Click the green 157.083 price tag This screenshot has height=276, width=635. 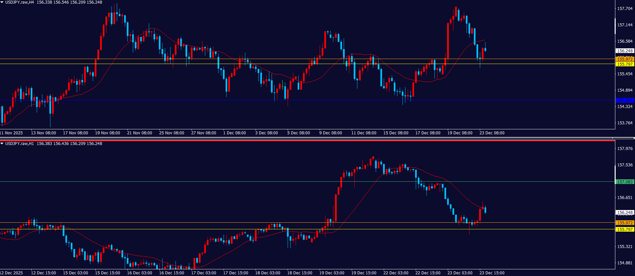[625, 182]
